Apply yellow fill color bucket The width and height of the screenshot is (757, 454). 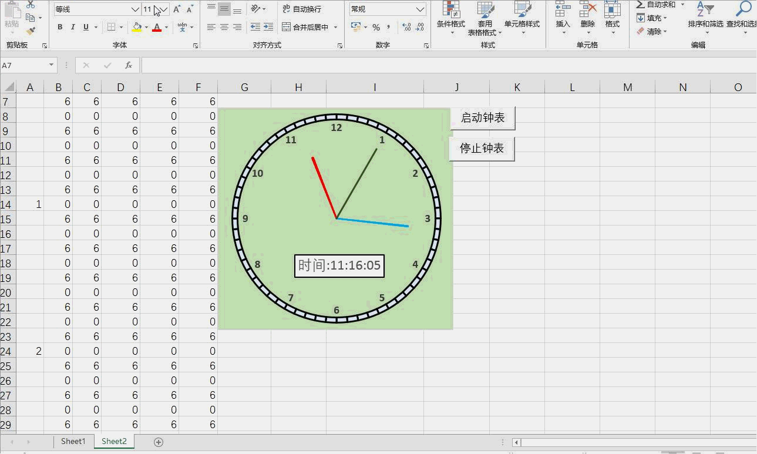[137, 27]
